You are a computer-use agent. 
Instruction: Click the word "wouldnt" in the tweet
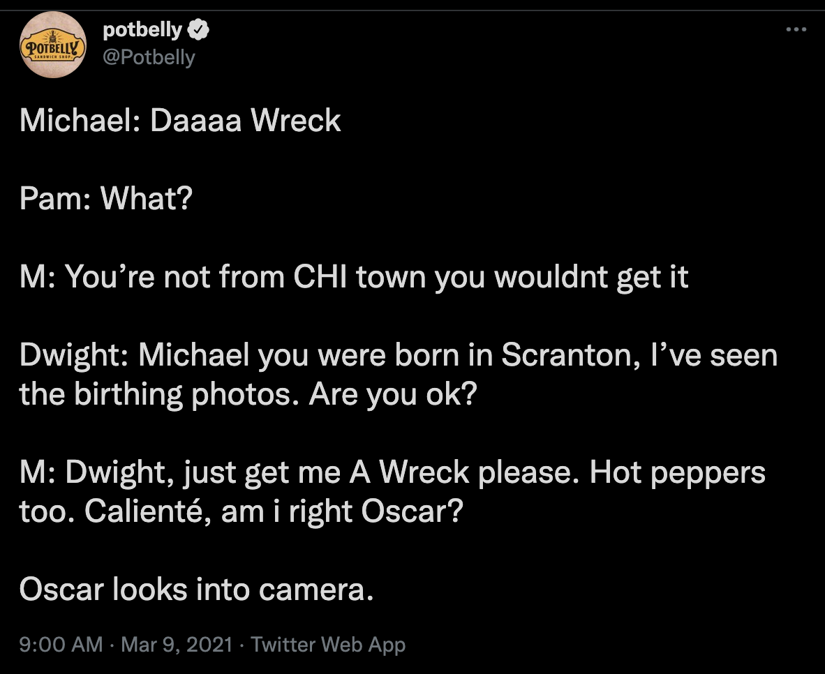[550, 278]
